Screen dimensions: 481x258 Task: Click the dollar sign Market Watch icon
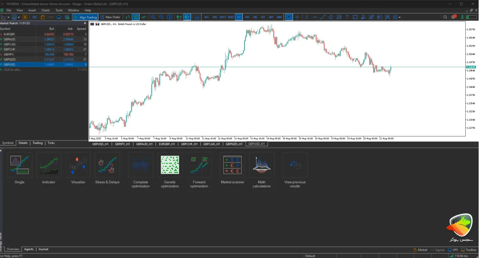[25, 17]
